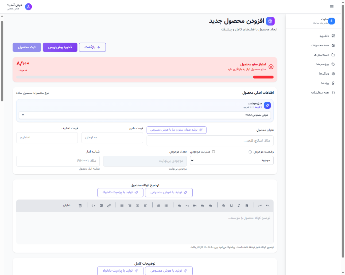
Task: Click the trash icon in editor toolbar
Action: (80, 205)
